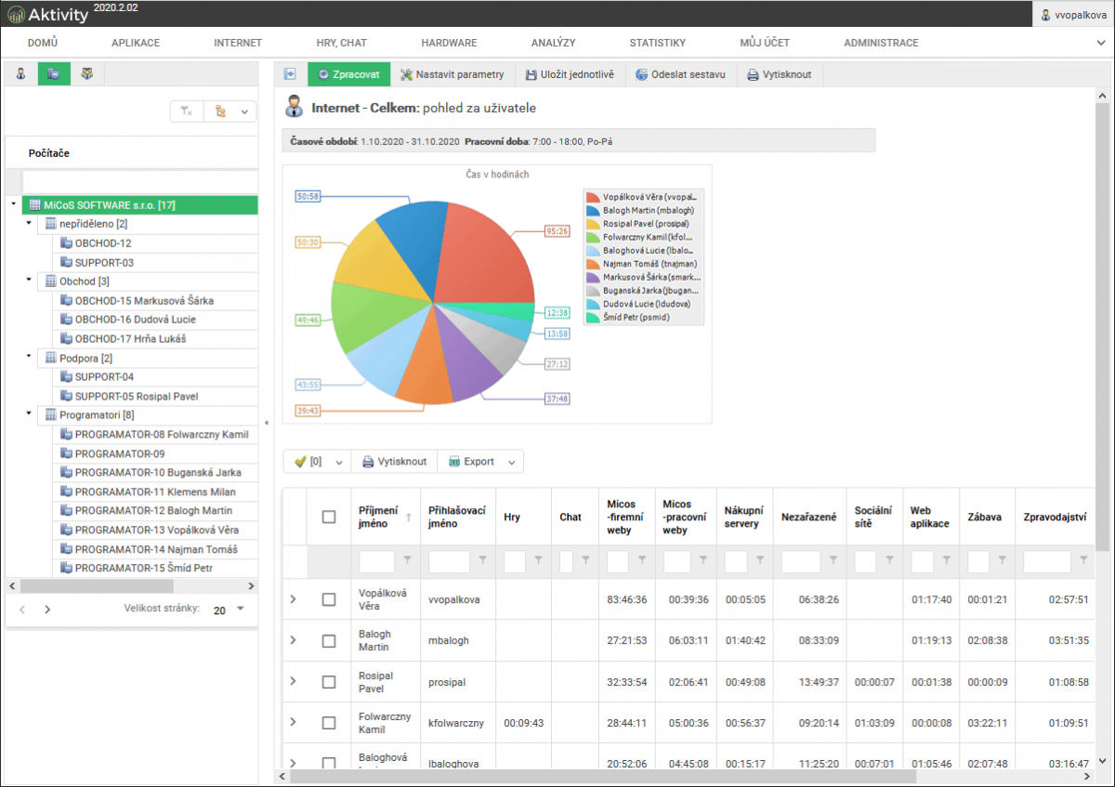Collapse the Programatori tree group

[29, 414]
